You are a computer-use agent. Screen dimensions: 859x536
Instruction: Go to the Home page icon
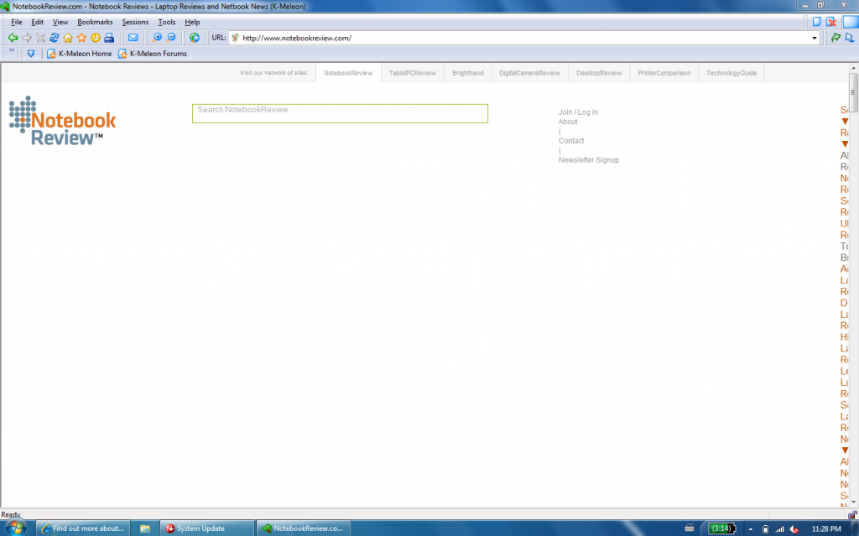68,38
